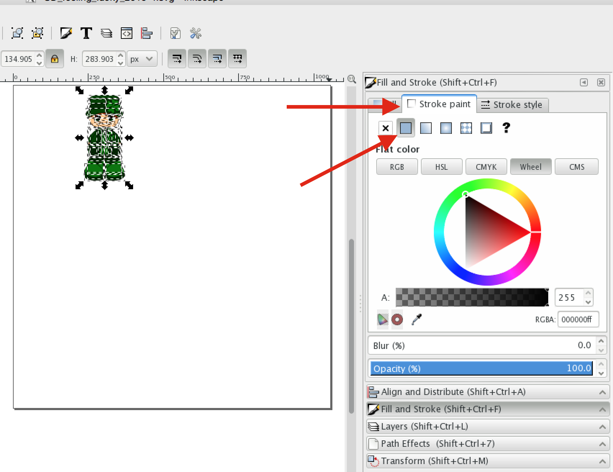Select the Flat color paint button

click(406, 128)
